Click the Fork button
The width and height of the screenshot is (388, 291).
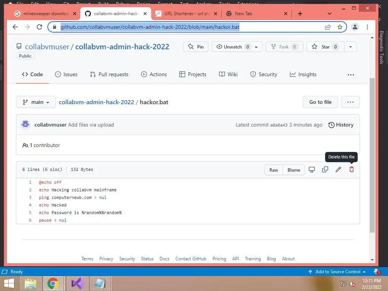[284, 47]
